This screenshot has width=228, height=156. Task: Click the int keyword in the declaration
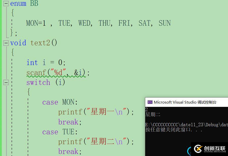pyautogui.click(x=32, y=63)
